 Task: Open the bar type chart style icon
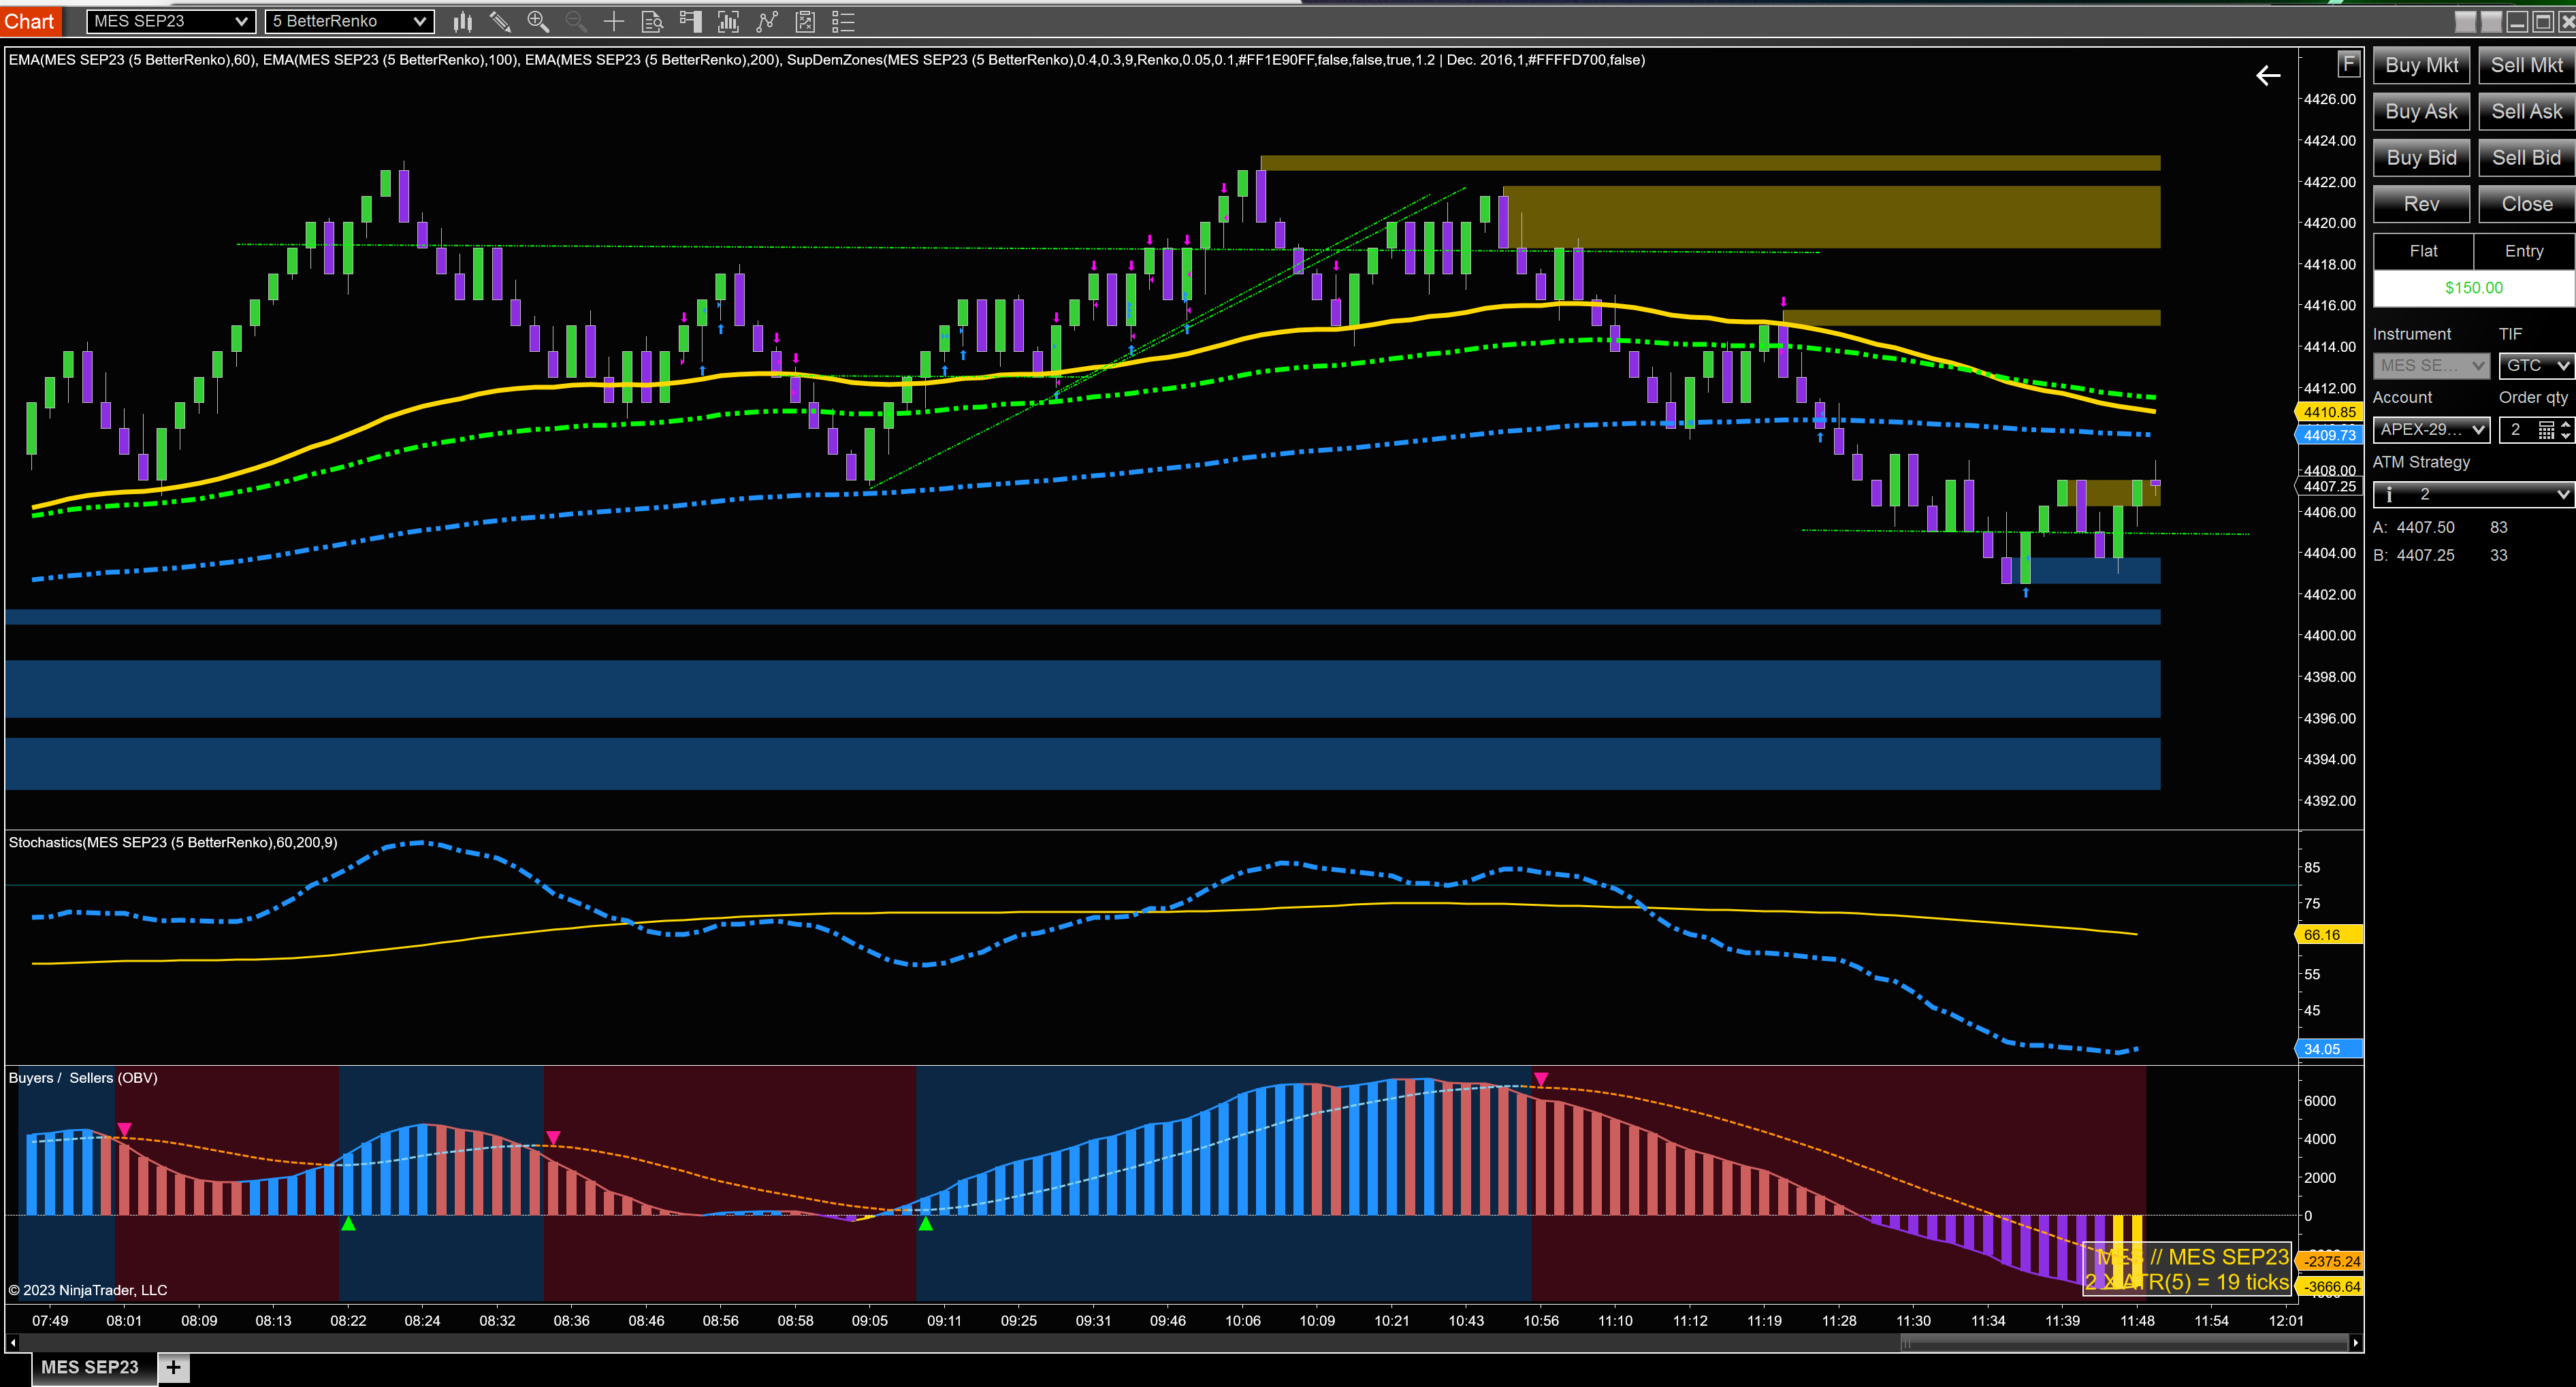(x=462, y=21)
